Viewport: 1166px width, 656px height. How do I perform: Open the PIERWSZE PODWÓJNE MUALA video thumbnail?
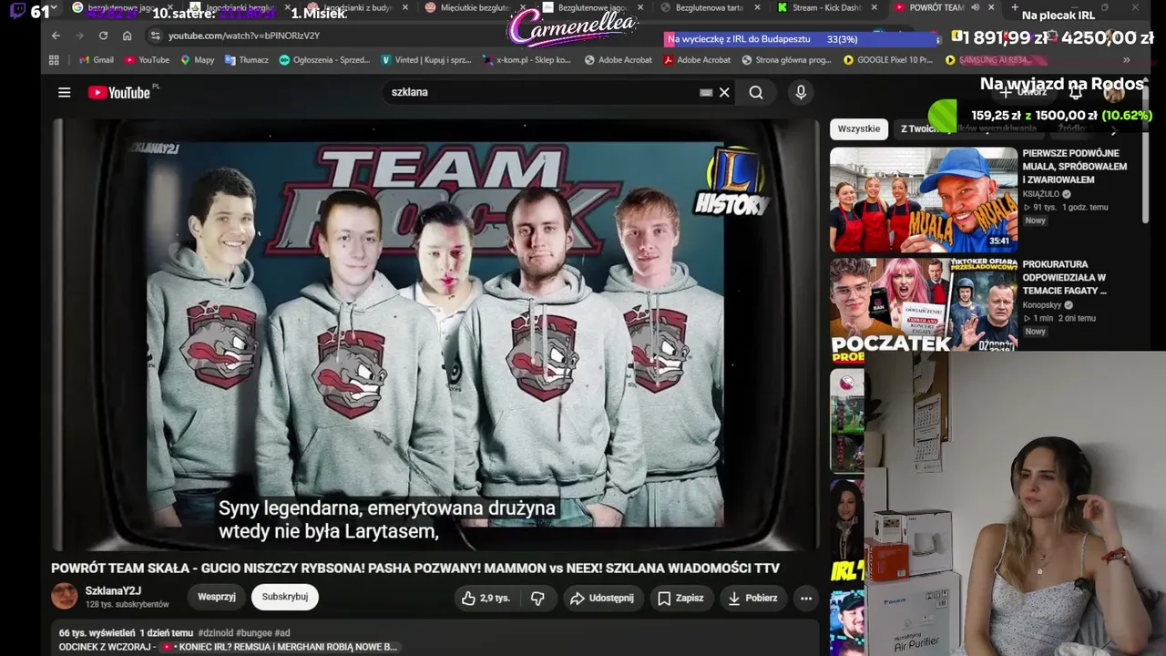pyautogui.click(x=924, y=200)
